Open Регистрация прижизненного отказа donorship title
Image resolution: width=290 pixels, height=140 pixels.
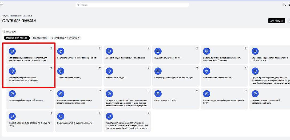(x=127, y=126)
